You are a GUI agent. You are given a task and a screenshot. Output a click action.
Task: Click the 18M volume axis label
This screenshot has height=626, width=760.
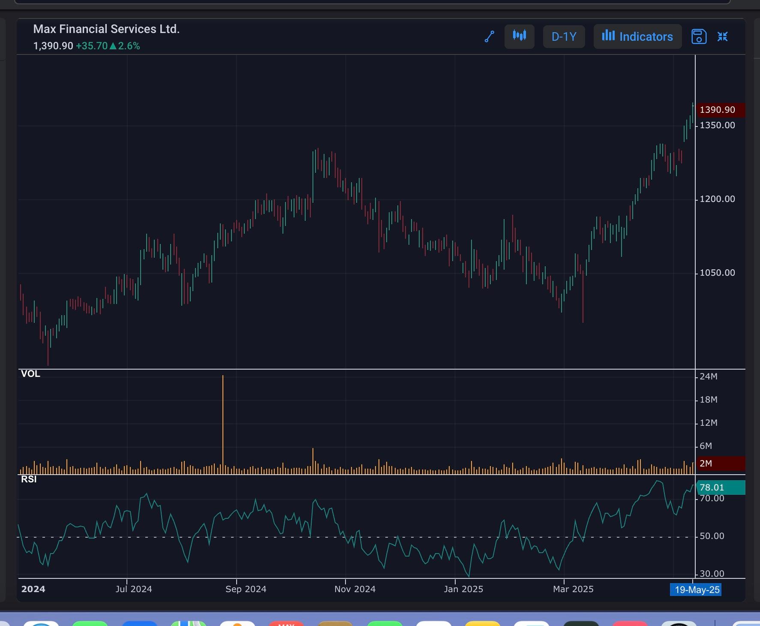pyautogui.click(x=709, y=400)
